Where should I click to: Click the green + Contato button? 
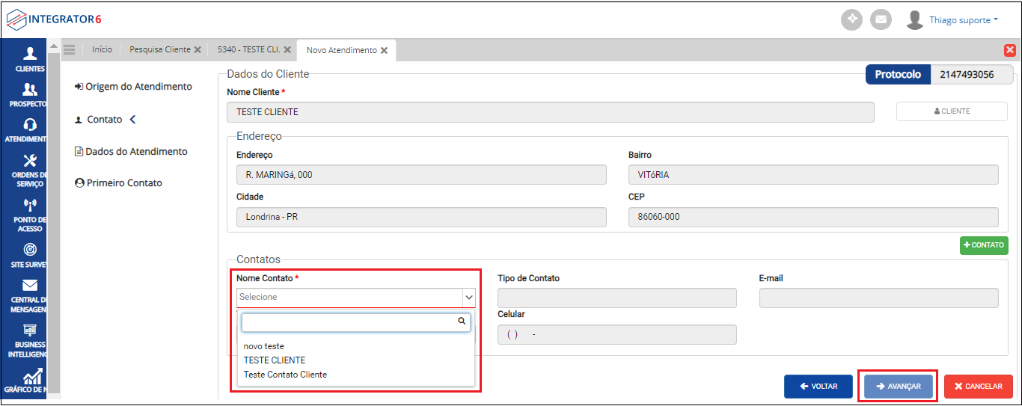click(x=983, y=245)
